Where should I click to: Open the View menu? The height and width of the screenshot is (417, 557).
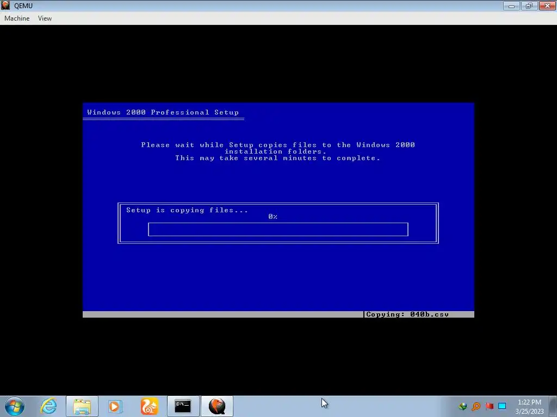pos(45,18)
